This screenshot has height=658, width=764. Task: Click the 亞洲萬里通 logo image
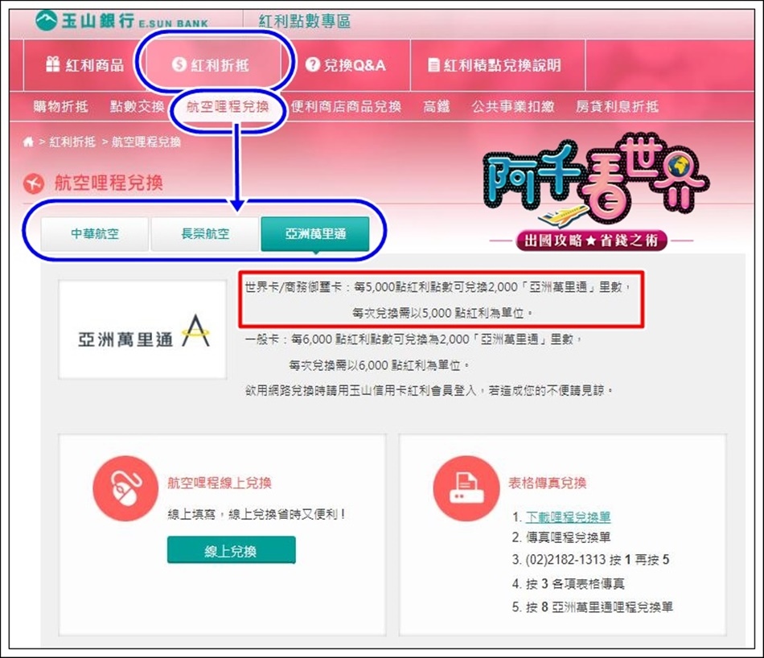pyautogui.click(x=142, y=330)
